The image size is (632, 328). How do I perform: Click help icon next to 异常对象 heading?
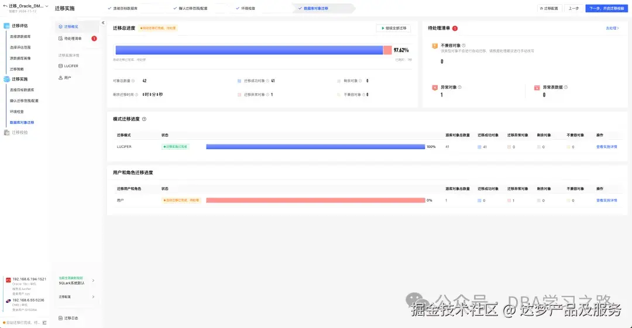point(460,87)
